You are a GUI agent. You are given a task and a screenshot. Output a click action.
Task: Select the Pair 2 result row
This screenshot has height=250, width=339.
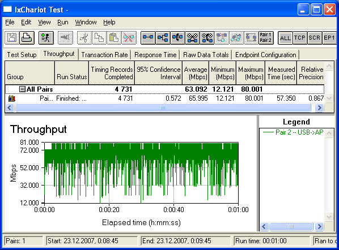(164, 98)
